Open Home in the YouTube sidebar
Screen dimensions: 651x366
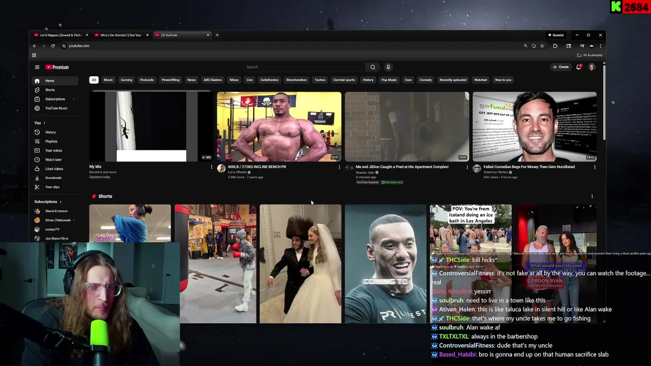point(56,81)
